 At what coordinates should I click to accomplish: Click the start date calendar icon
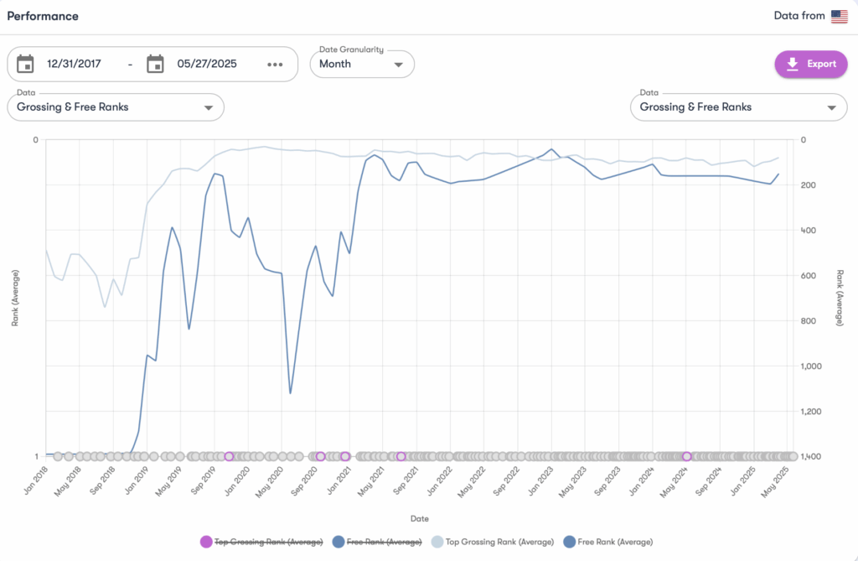(25, 64)
